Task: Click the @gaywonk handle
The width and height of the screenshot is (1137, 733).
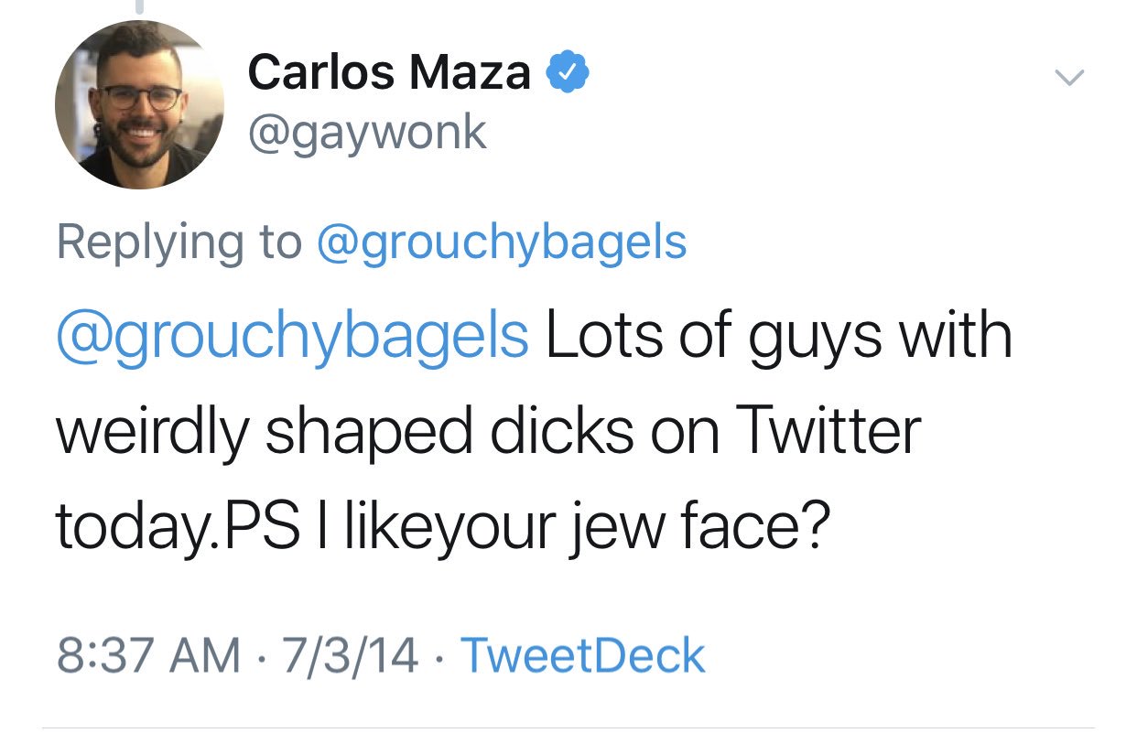Action: pos(367,135)
